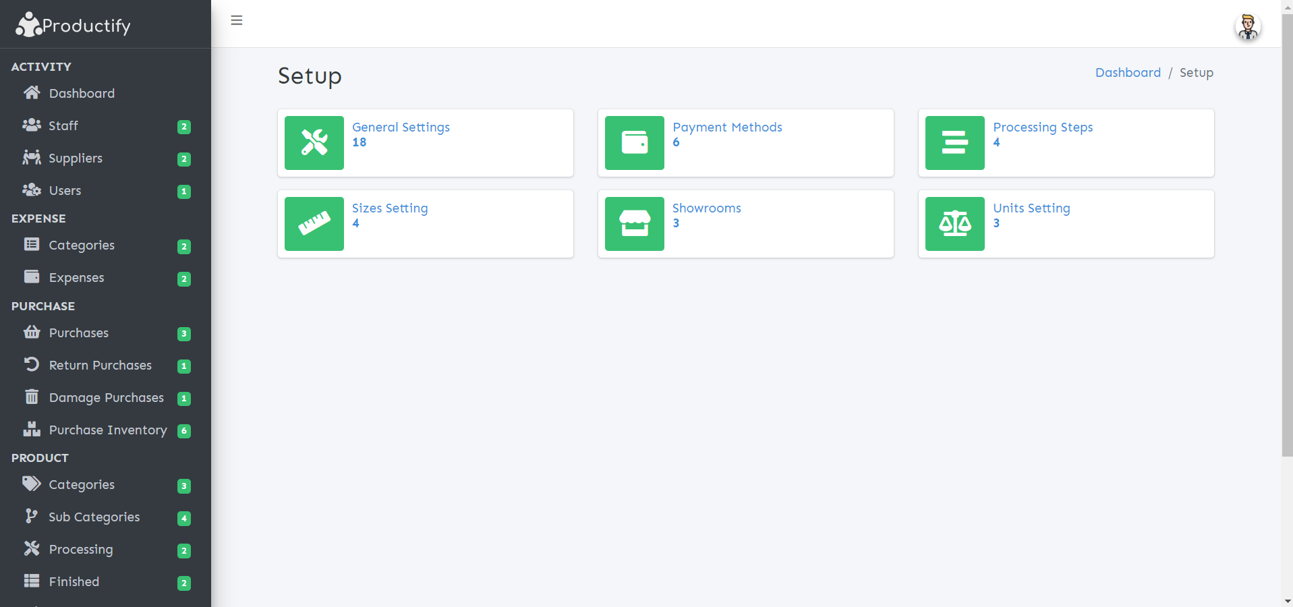Click the Staff people icon
The image size is (1293, 607).
pos(32,125)
